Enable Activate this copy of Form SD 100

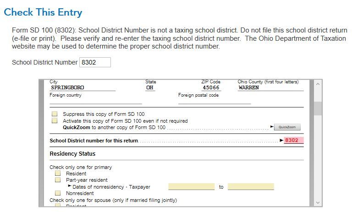pos(55,121)
